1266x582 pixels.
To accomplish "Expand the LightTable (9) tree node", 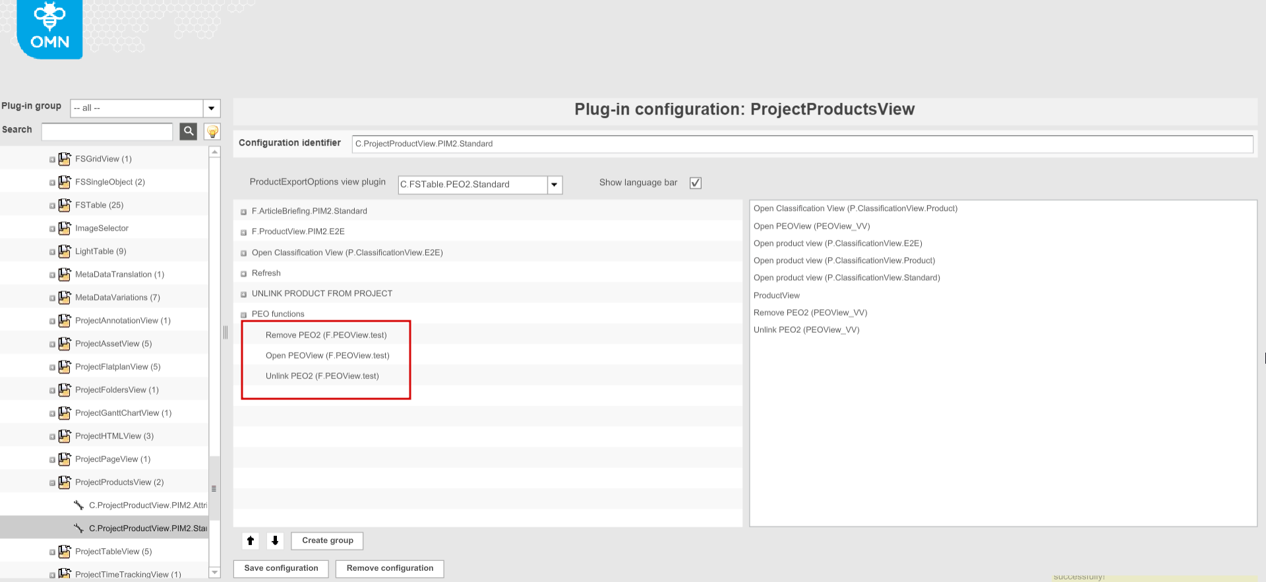I will click(x=52, y=252).
